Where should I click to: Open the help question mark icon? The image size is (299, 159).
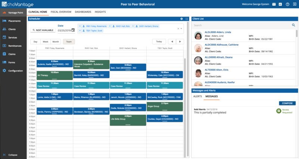287,4
